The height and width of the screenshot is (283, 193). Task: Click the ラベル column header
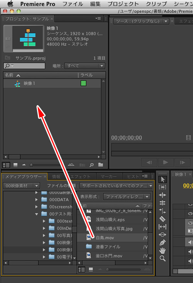[86, 75]
